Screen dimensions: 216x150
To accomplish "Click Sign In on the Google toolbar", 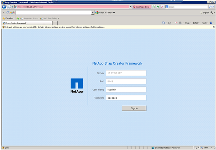I will click(205, 13).
